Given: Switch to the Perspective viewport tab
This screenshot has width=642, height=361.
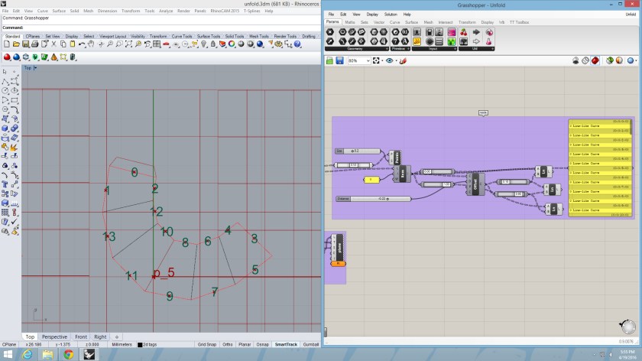Looking at the screenshot, I should point(54,337).
